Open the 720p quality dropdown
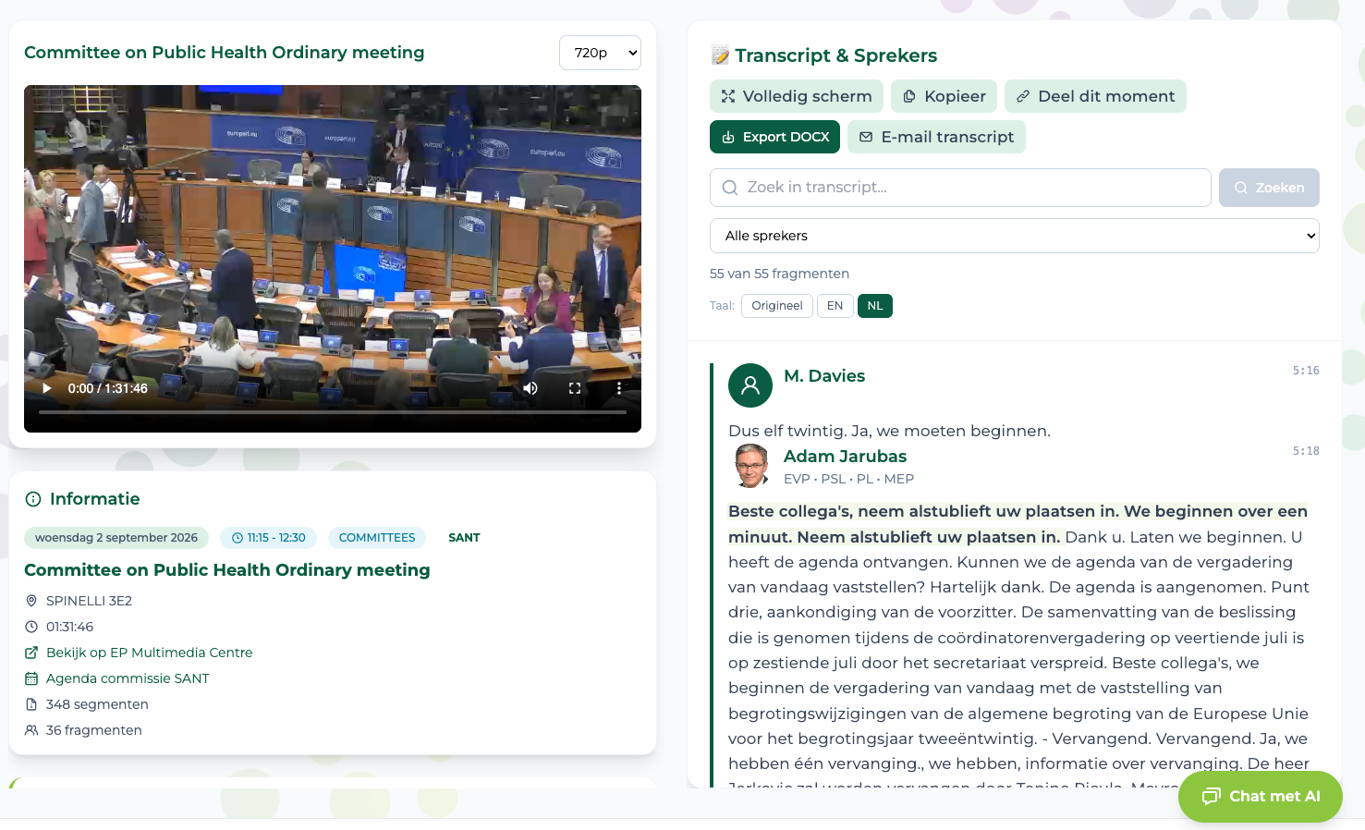 600,53
